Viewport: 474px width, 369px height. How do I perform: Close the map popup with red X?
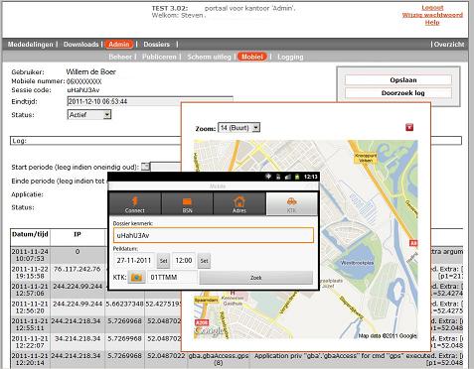click(x=409, y=127)
